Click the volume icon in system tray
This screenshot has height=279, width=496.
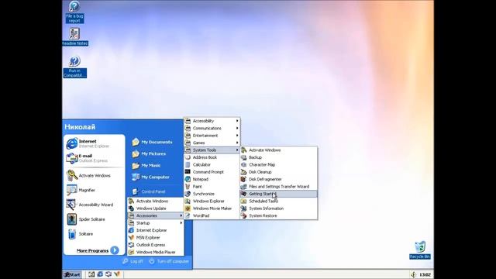[413, 274]
